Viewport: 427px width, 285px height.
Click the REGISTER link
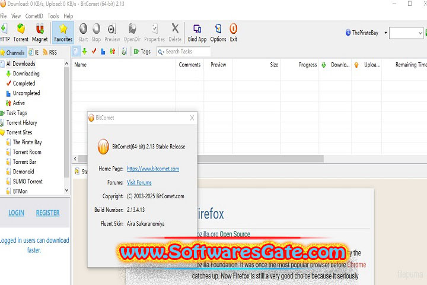[x=47, y=213]
